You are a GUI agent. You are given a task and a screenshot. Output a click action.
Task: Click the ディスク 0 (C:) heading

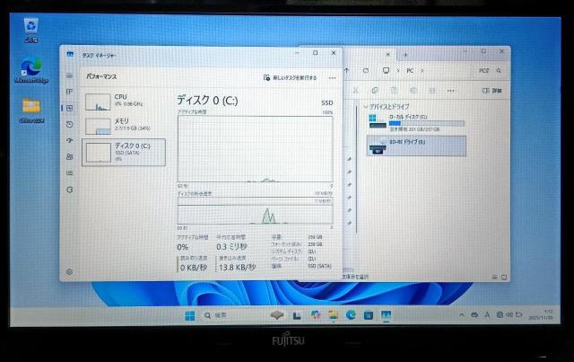(207, 100)
